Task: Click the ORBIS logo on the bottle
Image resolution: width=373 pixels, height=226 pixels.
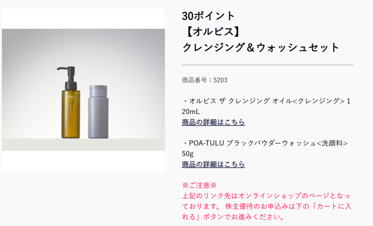Action: [71, 97]
